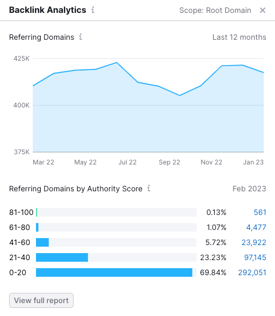This screenshot has height=316, width=275.
Task: Click the info icon next to Referring Domains
Action: click(x=81, y=37)
